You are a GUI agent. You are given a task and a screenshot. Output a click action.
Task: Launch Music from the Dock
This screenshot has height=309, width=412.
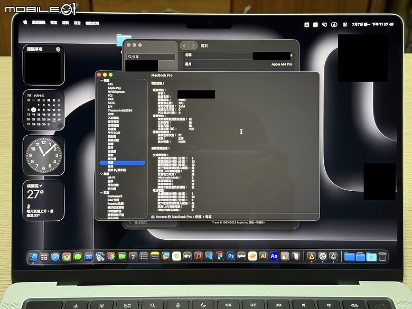[199, 256]
